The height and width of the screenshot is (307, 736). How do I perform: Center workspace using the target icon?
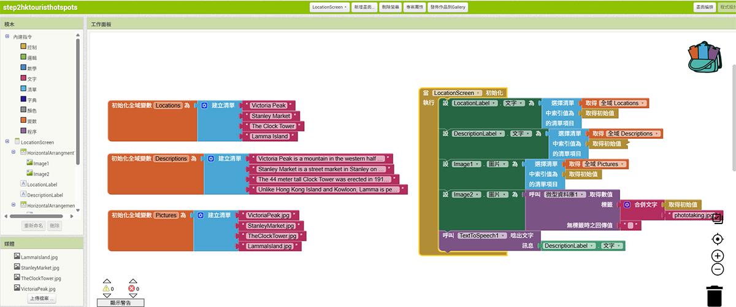tap(718, 239)
